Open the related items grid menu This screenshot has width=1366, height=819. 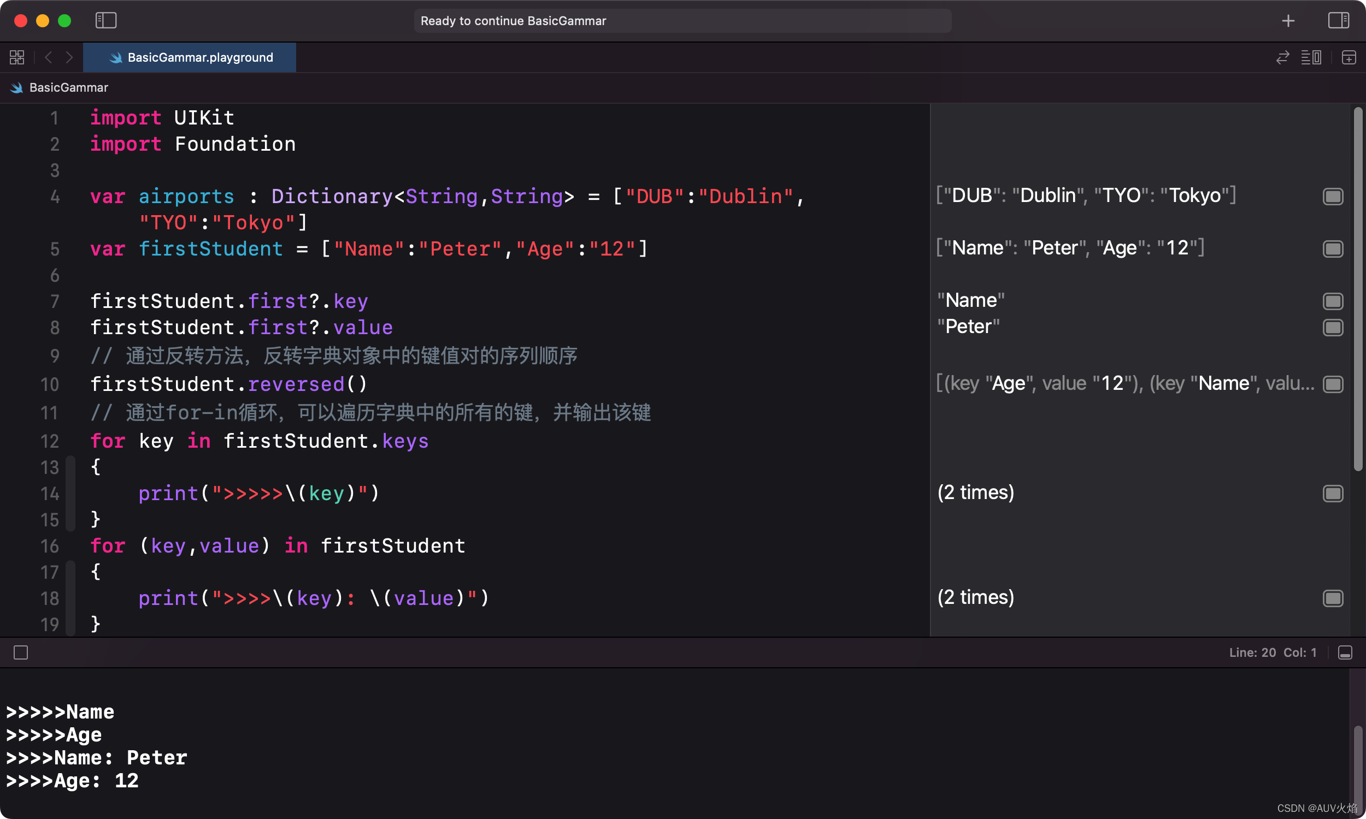click(17, 57)
